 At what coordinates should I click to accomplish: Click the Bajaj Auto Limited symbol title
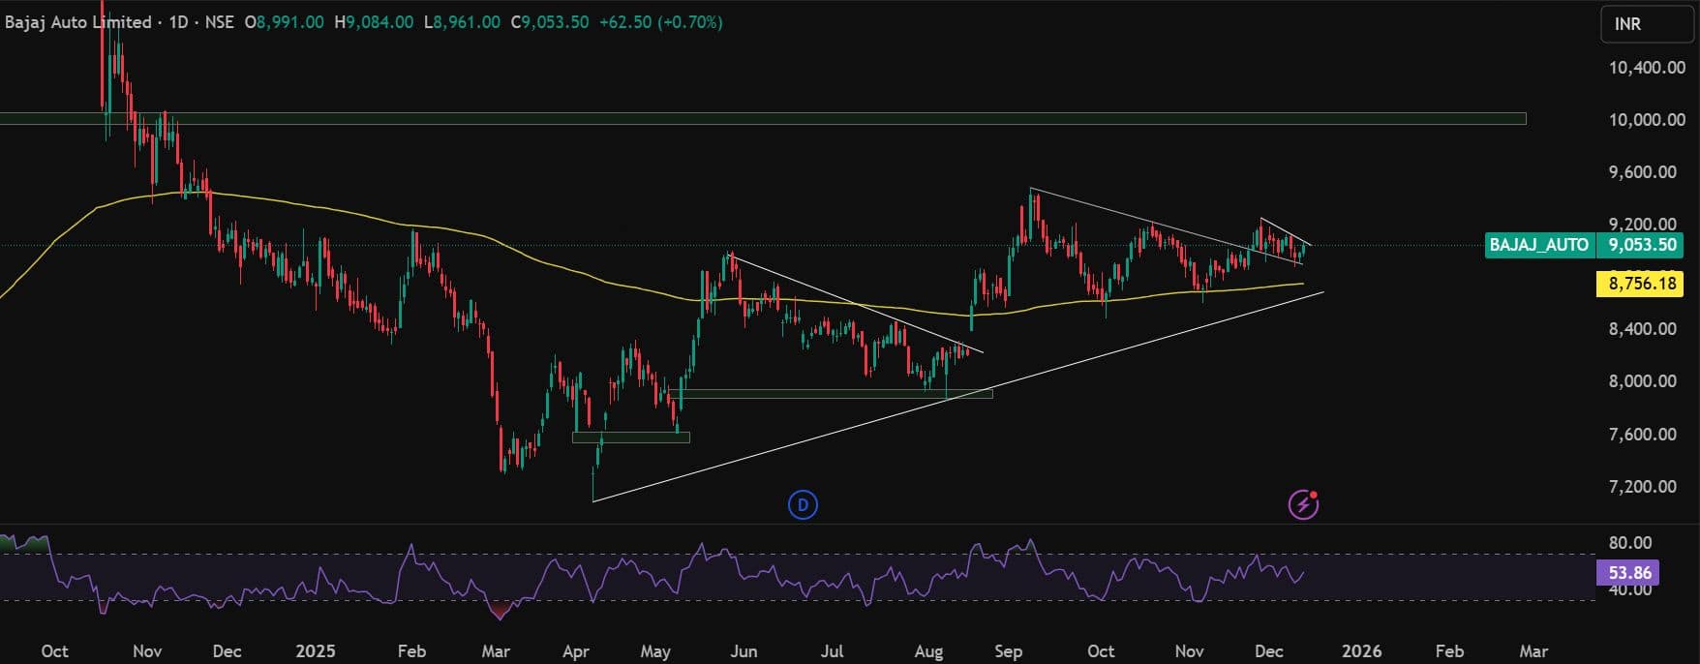coord(78,21)
